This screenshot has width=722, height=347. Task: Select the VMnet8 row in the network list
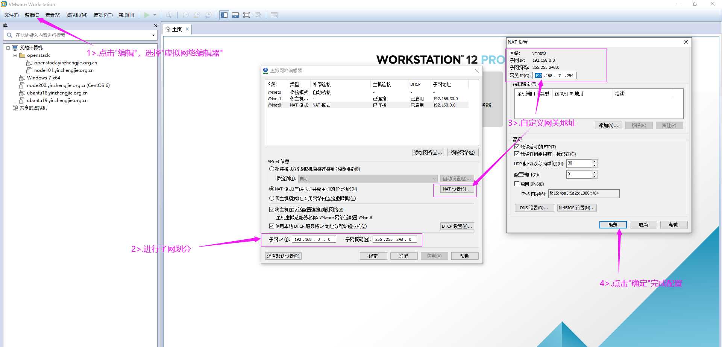(x=367, y=105)
